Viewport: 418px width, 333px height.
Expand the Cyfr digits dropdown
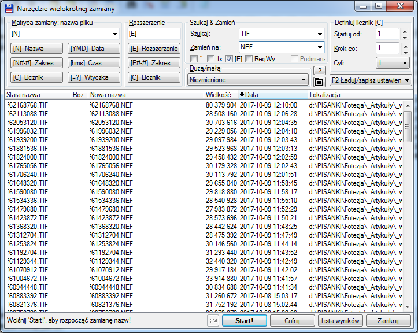click(406, 63)
